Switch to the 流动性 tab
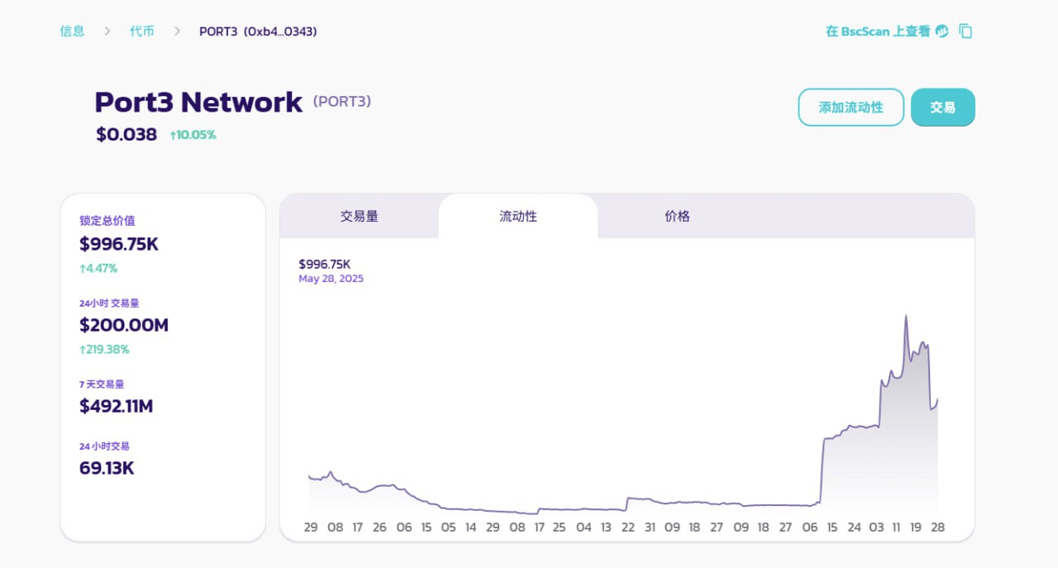Image resolution: width=1058 pixels, height=568 pixels. click(518, 216)
